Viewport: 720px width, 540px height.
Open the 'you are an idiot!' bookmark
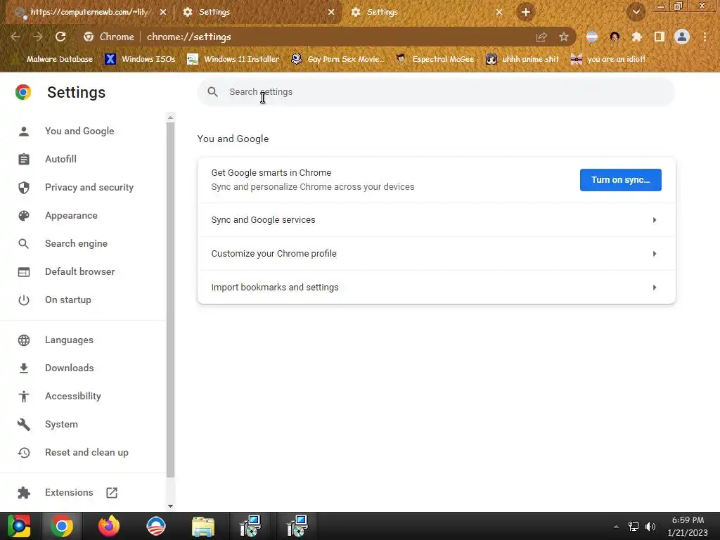(608, 59)
